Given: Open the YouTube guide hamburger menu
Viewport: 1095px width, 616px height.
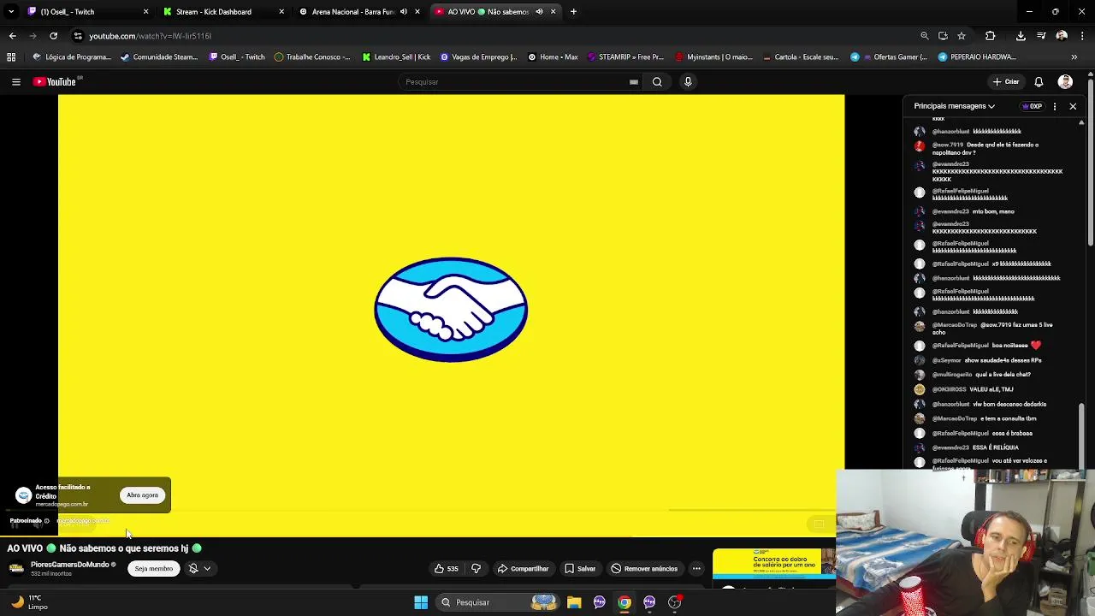Looking at the screenshot, I should [x=15, y=82].
